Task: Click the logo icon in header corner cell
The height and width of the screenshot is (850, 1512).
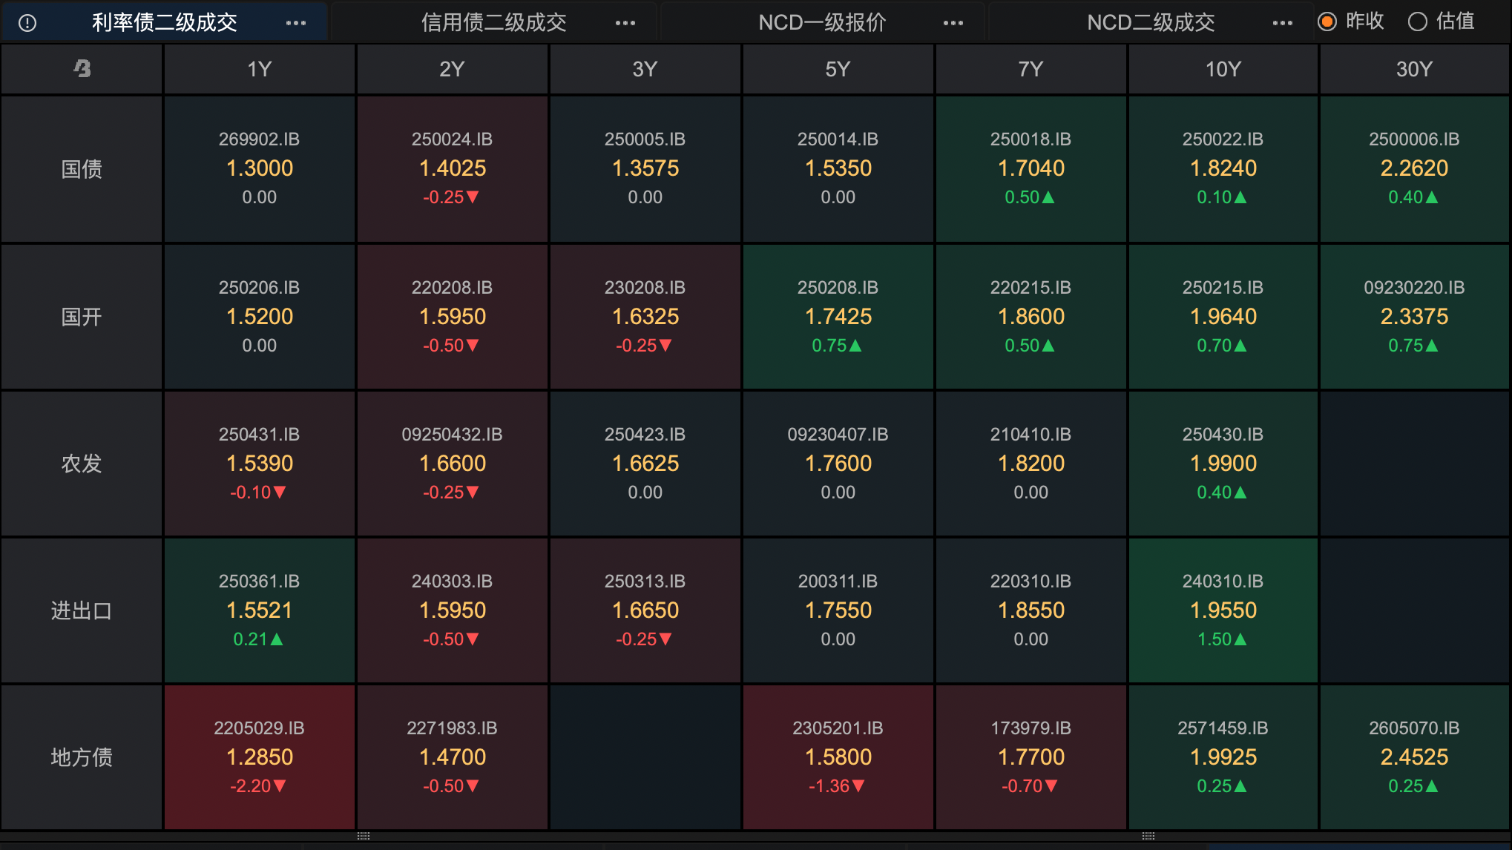Action: click(82, 69)
